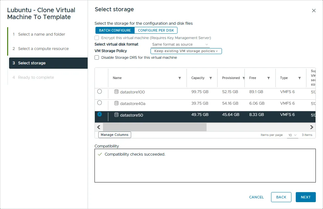Click the 89.1 GB free cell
Viewport: 323px width, 209px height.
[256, 92]
